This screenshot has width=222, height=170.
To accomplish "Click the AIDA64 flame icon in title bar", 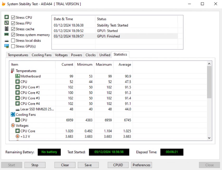I will pyautogui.click(x=3, y=4).
